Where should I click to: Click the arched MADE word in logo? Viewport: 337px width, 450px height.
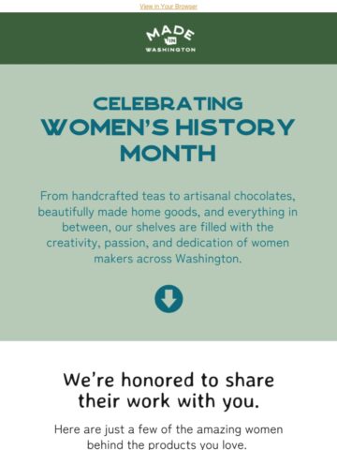coord(170,33)
